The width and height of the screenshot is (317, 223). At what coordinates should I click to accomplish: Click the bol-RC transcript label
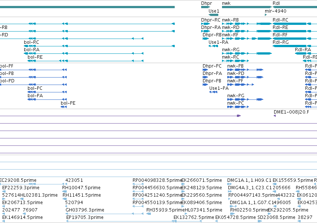click(x=31, y=42)
